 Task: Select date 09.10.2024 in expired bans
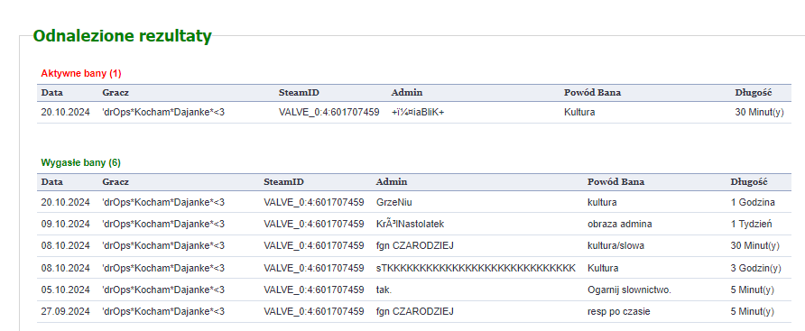pos(66,224)
